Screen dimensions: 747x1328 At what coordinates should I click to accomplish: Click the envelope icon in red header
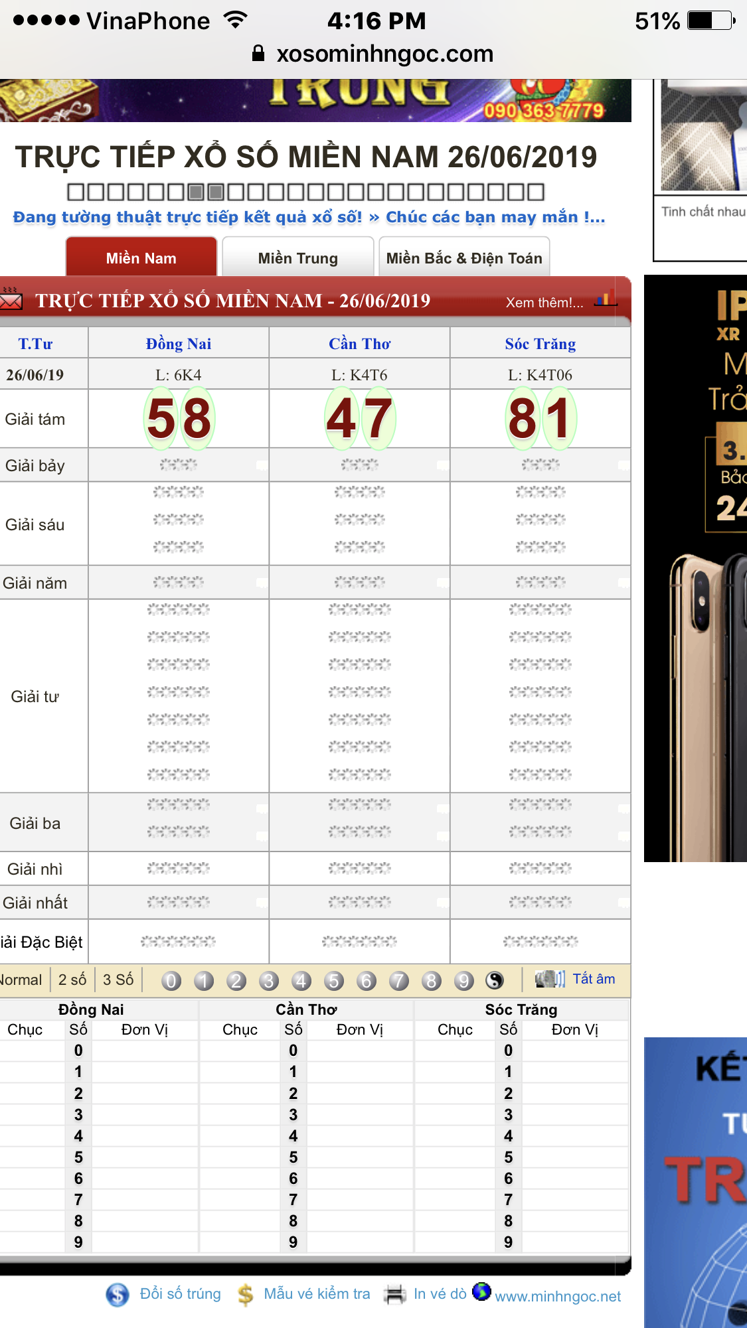coord(11,301)
